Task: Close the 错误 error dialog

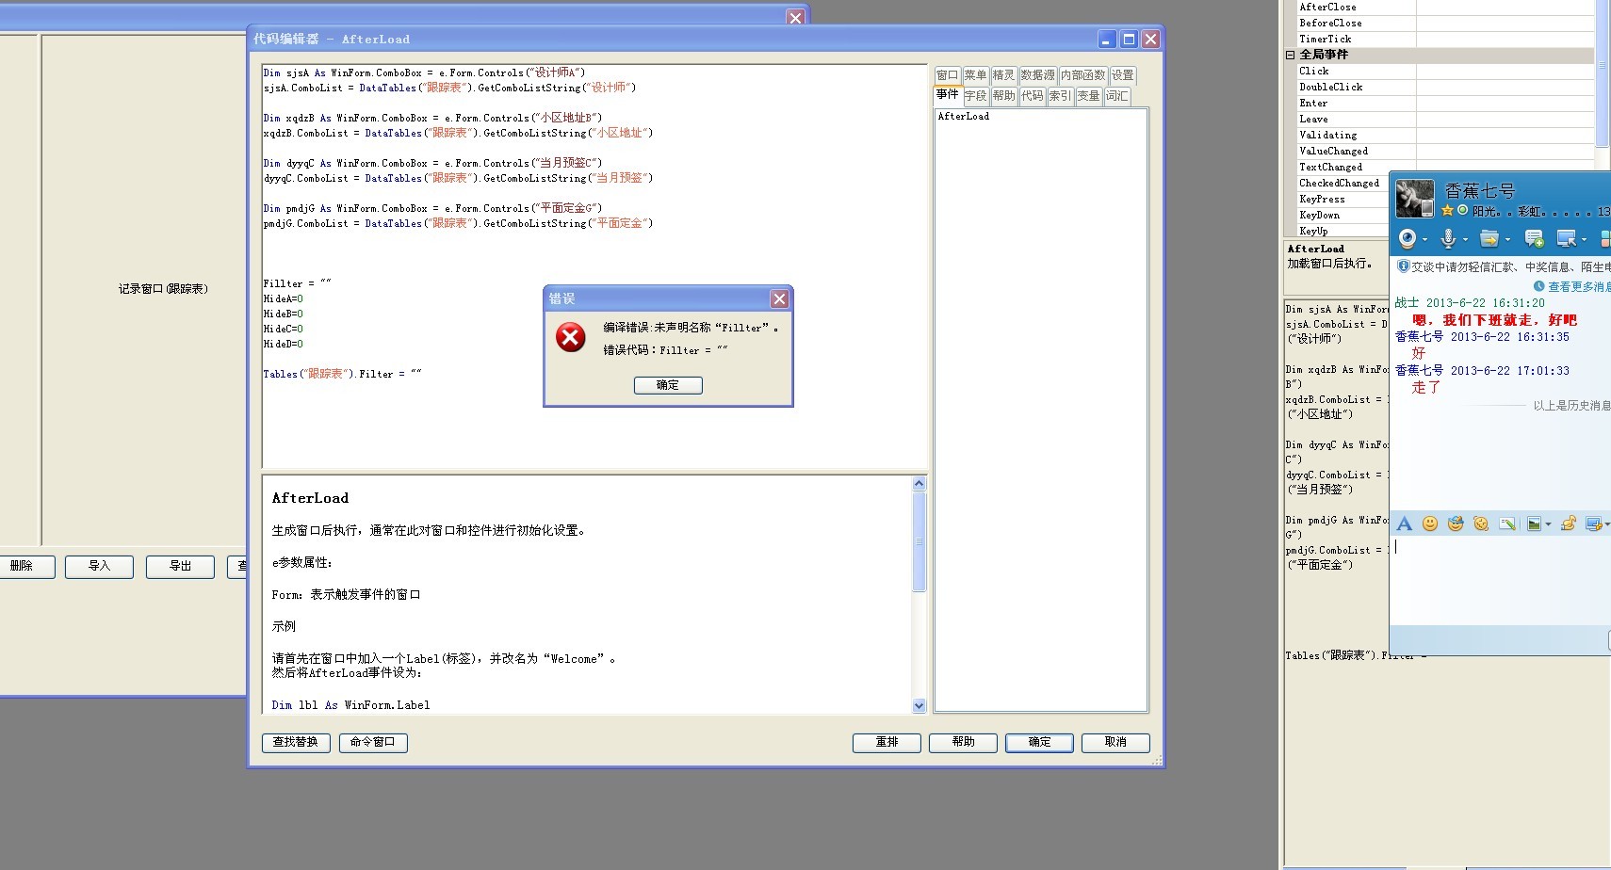Action: pos(779,298)
